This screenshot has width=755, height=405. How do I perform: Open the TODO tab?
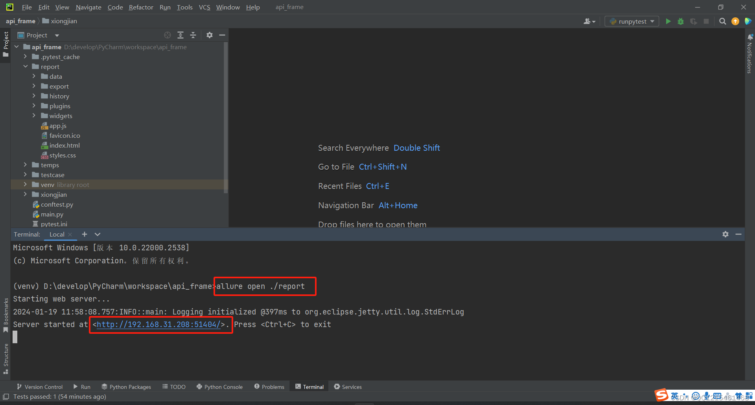click(x=174, y=387)
